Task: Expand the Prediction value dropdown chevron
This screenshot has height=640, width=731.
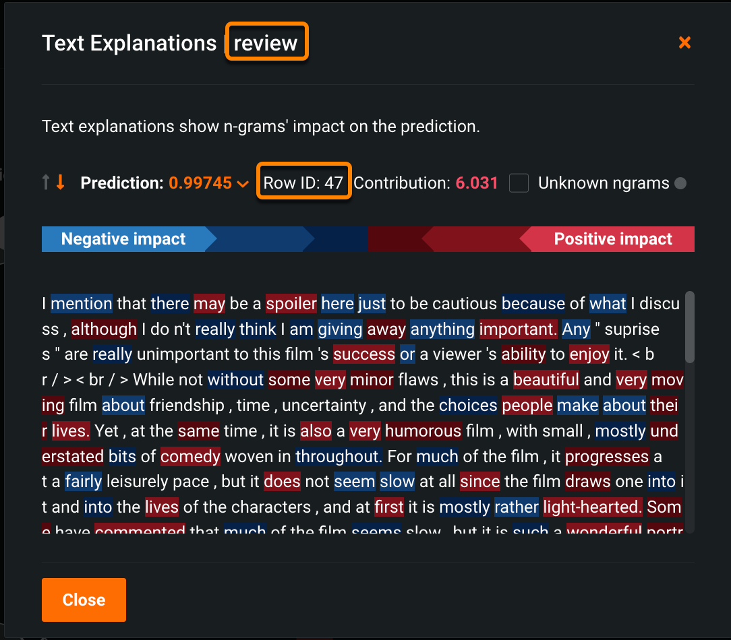Action: coord(243,183)
